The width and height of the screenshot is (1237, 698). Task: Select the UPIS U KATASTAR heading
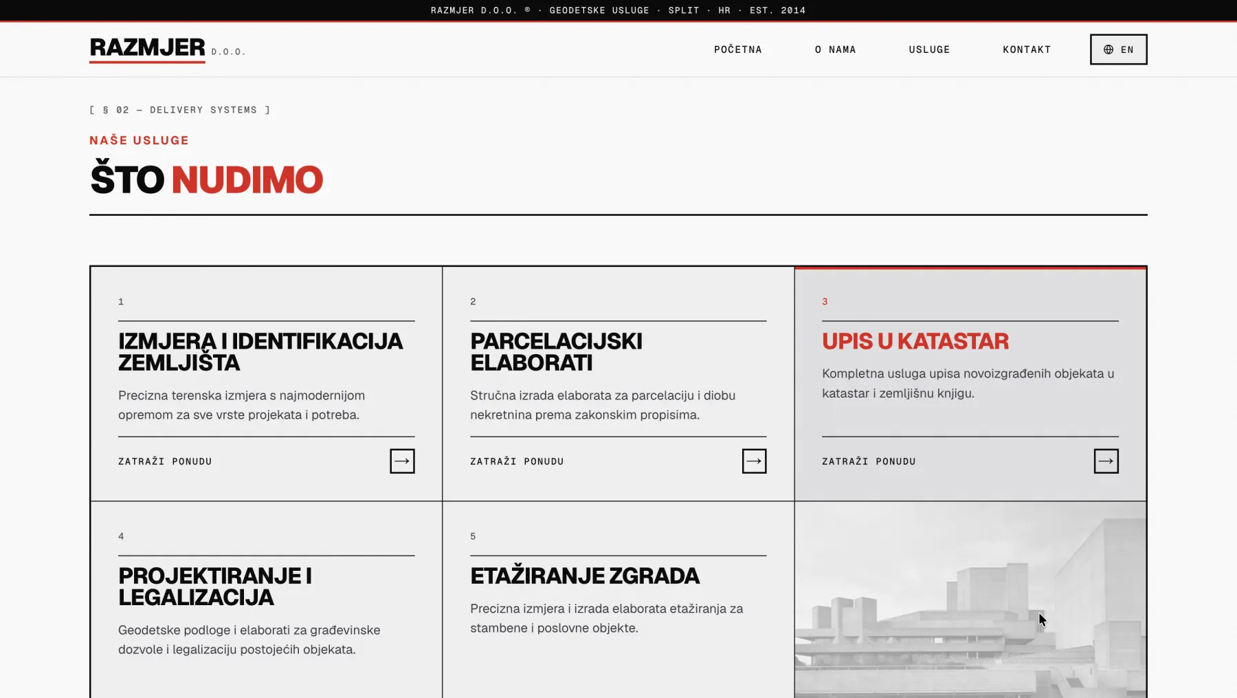point(915,341)
